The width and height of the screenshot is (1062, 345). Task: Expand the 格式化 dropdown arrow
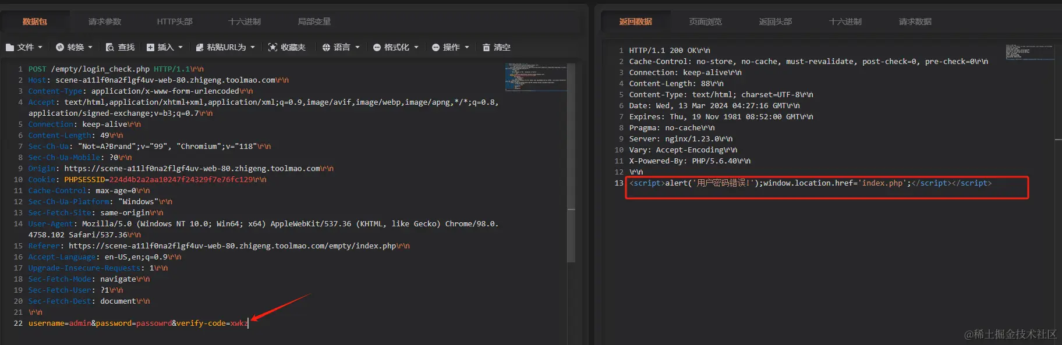coord(416,47)
